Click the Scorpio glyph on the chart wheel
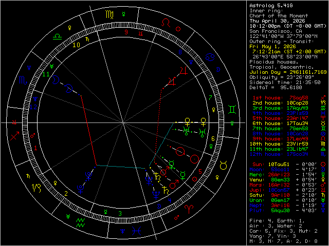329x246 pixels. click(23, 80)
